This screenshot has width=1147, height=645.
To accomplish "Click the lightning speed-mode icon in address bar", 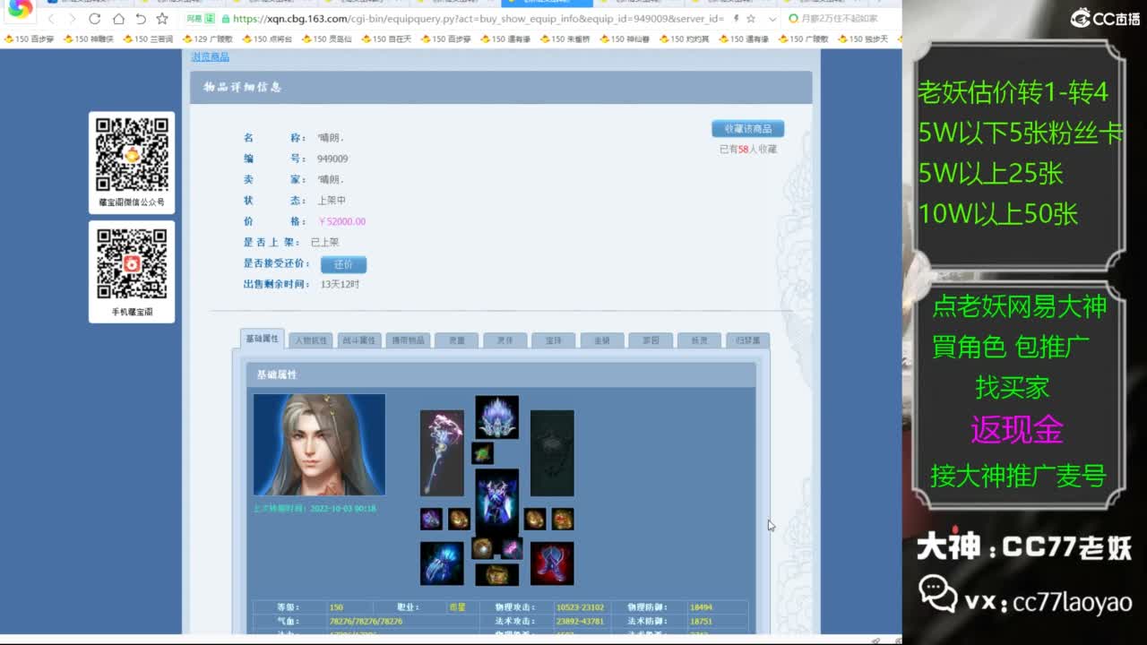I will [736, 18].
